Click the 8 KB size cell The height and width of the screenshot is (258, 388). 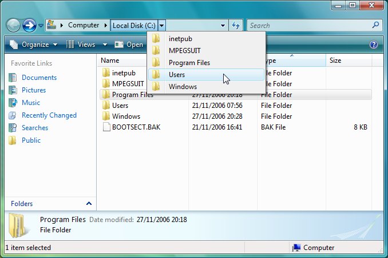361,127
